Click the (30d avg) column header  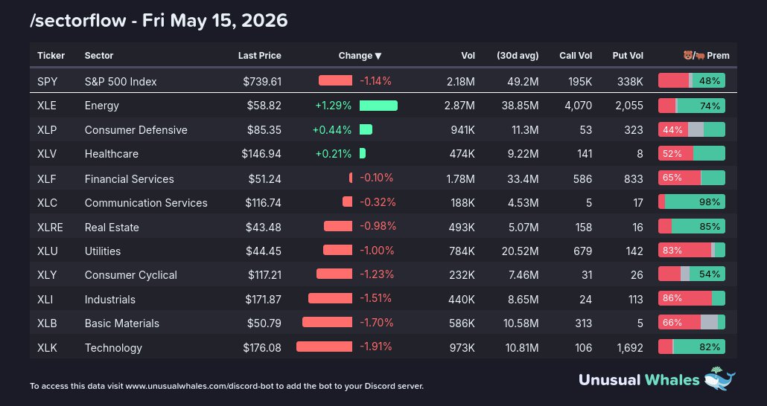[518, 56]
